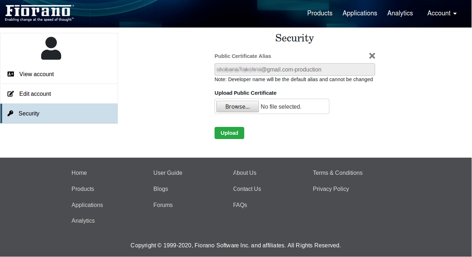Open Terms & Conditions footer link
The width and height of the screenshot is (472, 257).
click(338, 173)
